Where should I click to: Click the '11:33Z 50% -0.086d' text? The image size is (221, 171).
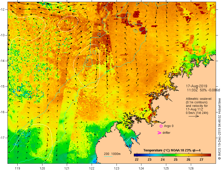[x=203, y=90]
